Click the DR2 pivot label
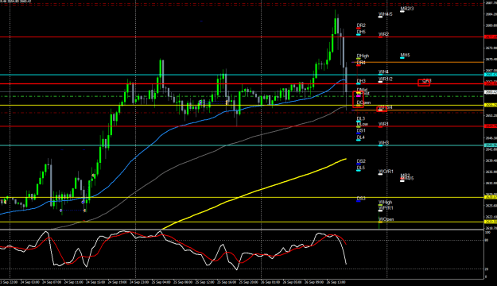The height and width of the screenshot is (286, 497). click(x=361, y=25)
